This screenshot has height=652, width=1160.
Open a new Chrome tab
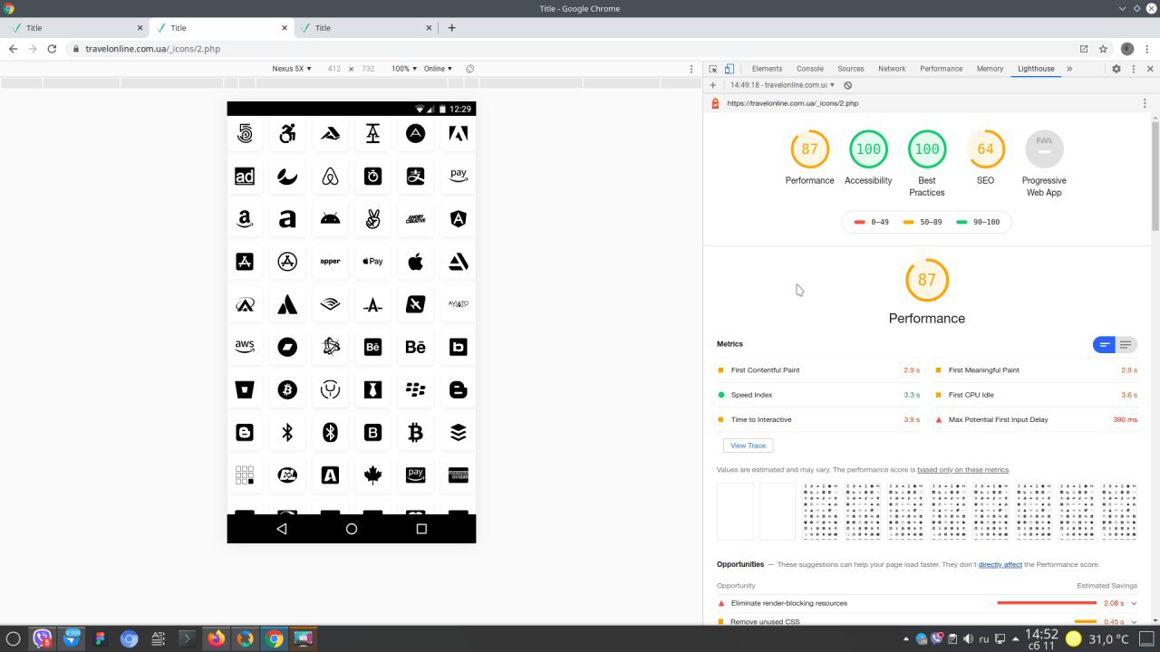(451, 28)
